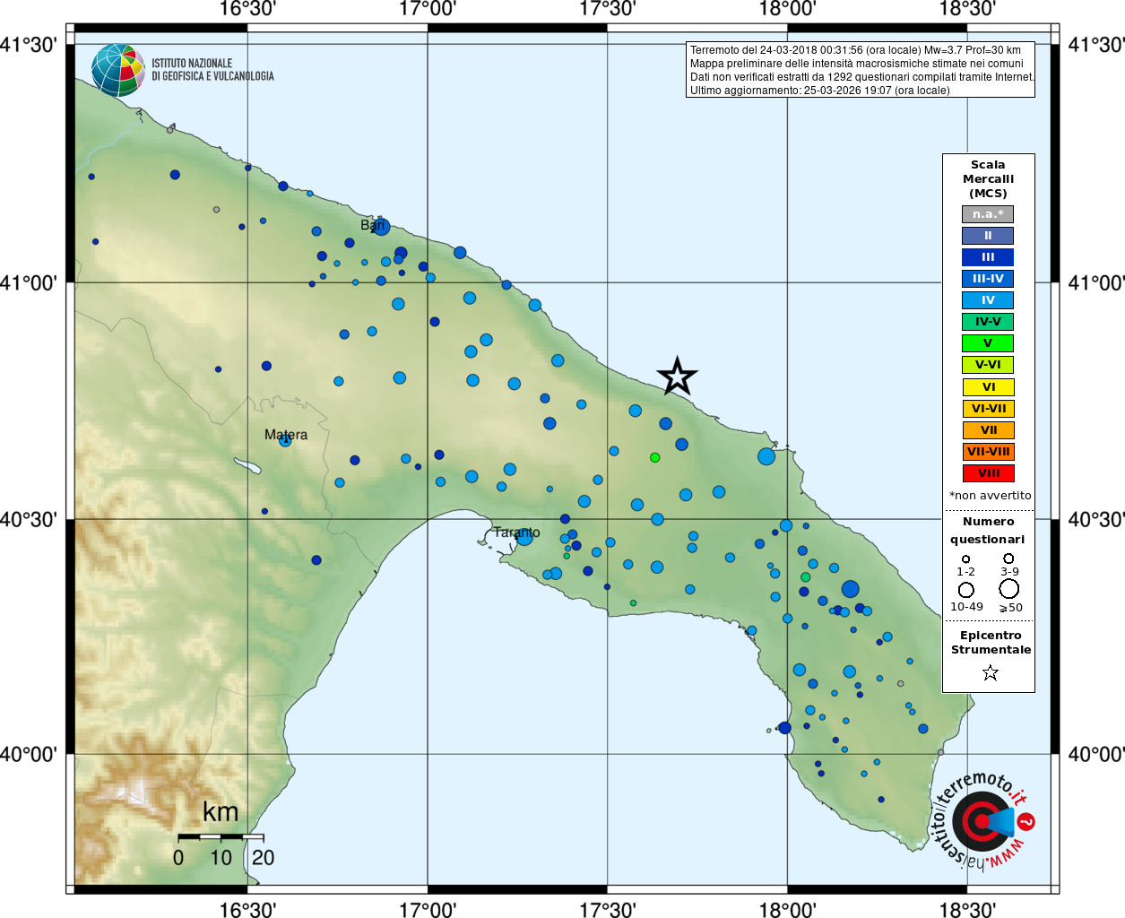Select the V-VI intensity swatch
Image resolution: width=1125 pixels, height=918 pixels.
[988, 365]
